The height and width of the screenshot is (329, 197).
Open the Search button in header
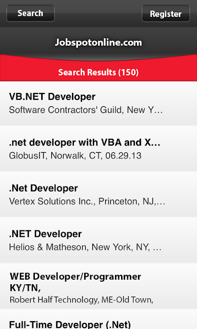click(x=31, y=13)
